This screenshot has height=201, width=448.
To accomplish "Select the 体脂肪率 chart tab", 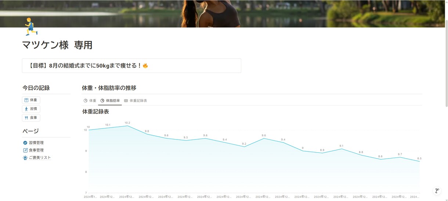I will pyautogui.click(x=110, y=101).
